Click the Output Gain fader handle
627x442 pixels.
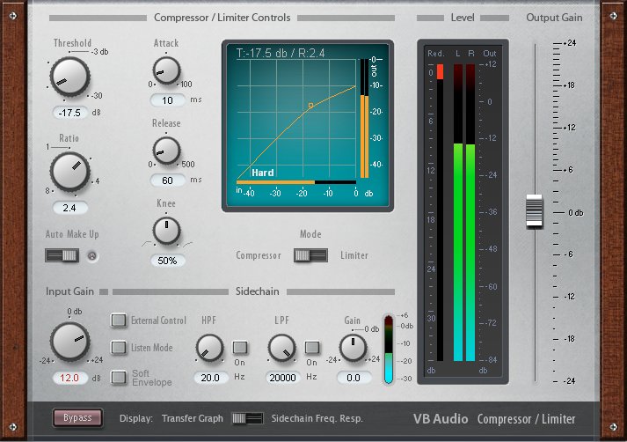point(535,212)
